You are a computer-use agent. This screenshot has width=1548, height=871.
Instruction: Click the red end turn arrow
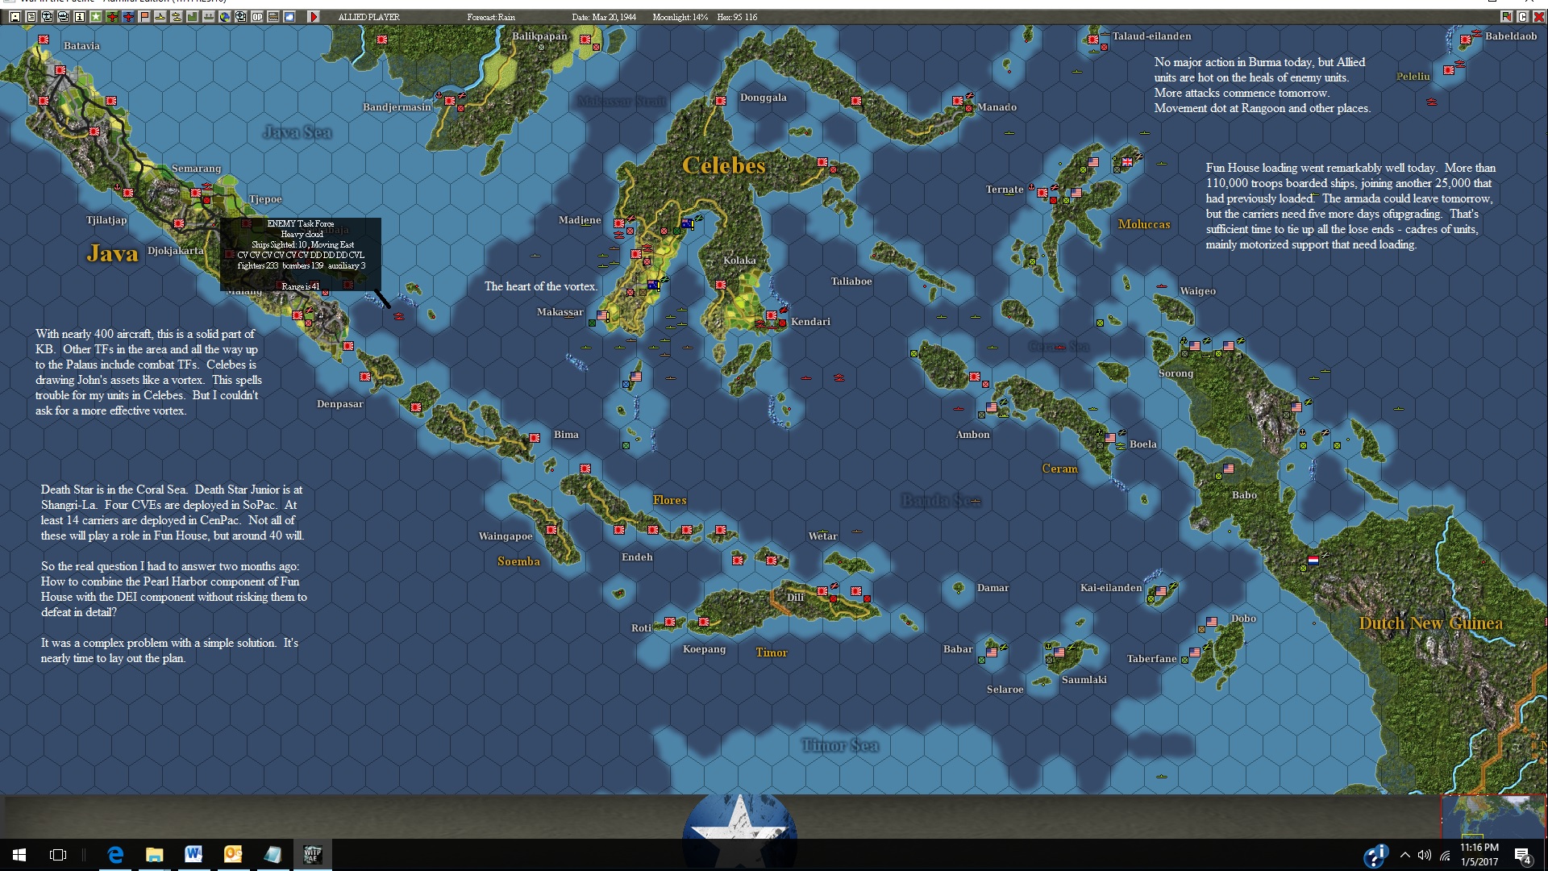click(x=314, y=17)
